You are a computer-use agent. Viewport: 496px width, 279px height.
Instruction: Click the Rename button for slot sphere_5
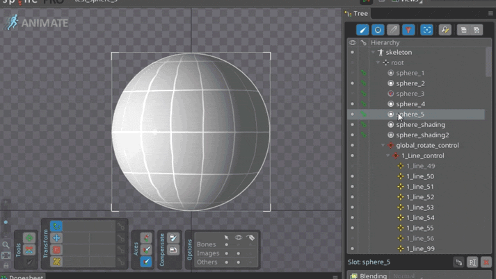point(472,262)
